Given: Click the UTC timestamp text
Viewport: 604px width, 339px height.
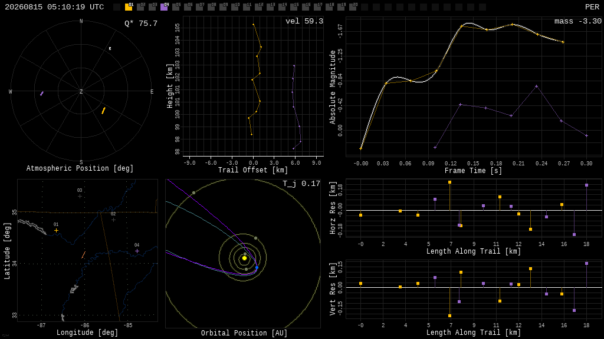Looking at the screenshot, I should [x=54, y=7].
